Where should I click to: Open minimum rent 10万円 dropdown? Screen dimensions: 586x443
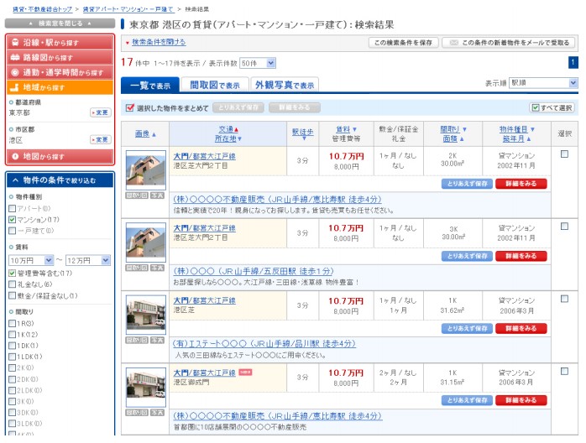click(x=31, y=260)
